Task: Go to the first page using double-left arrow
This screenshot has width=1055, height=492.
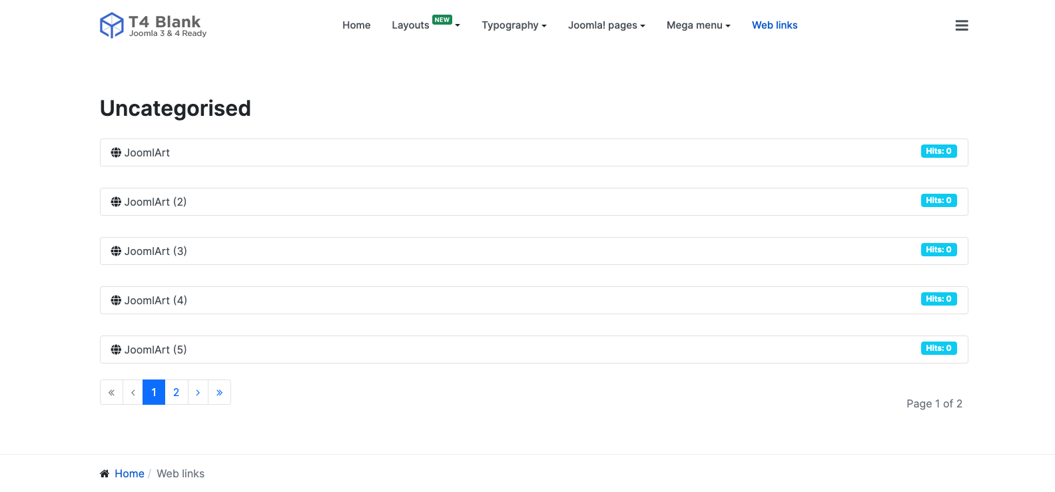Action: coord(111,392)
